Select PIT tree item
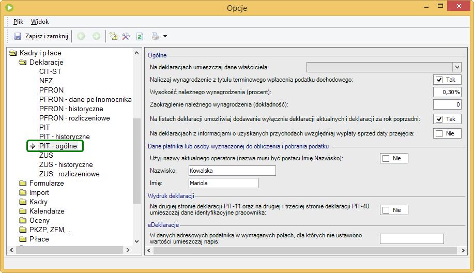Screen dimensions: 474x273 pyautogui.click(x=44, y=128)
